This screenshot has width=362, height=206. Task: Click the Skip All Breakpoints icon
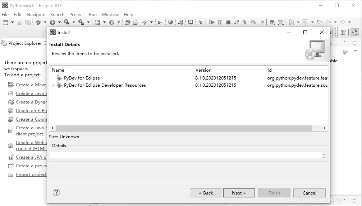tap(201, 22)
